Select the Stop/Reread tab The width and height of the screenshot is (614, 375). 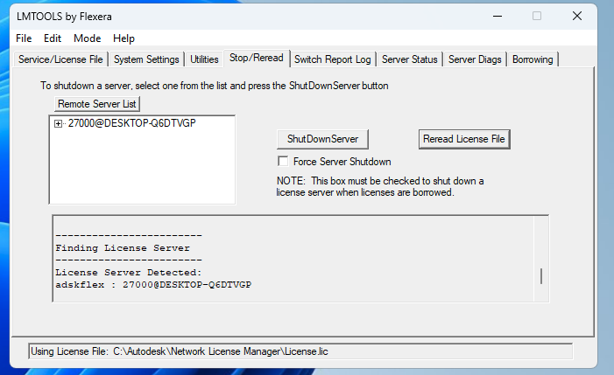tap(256, 59)
